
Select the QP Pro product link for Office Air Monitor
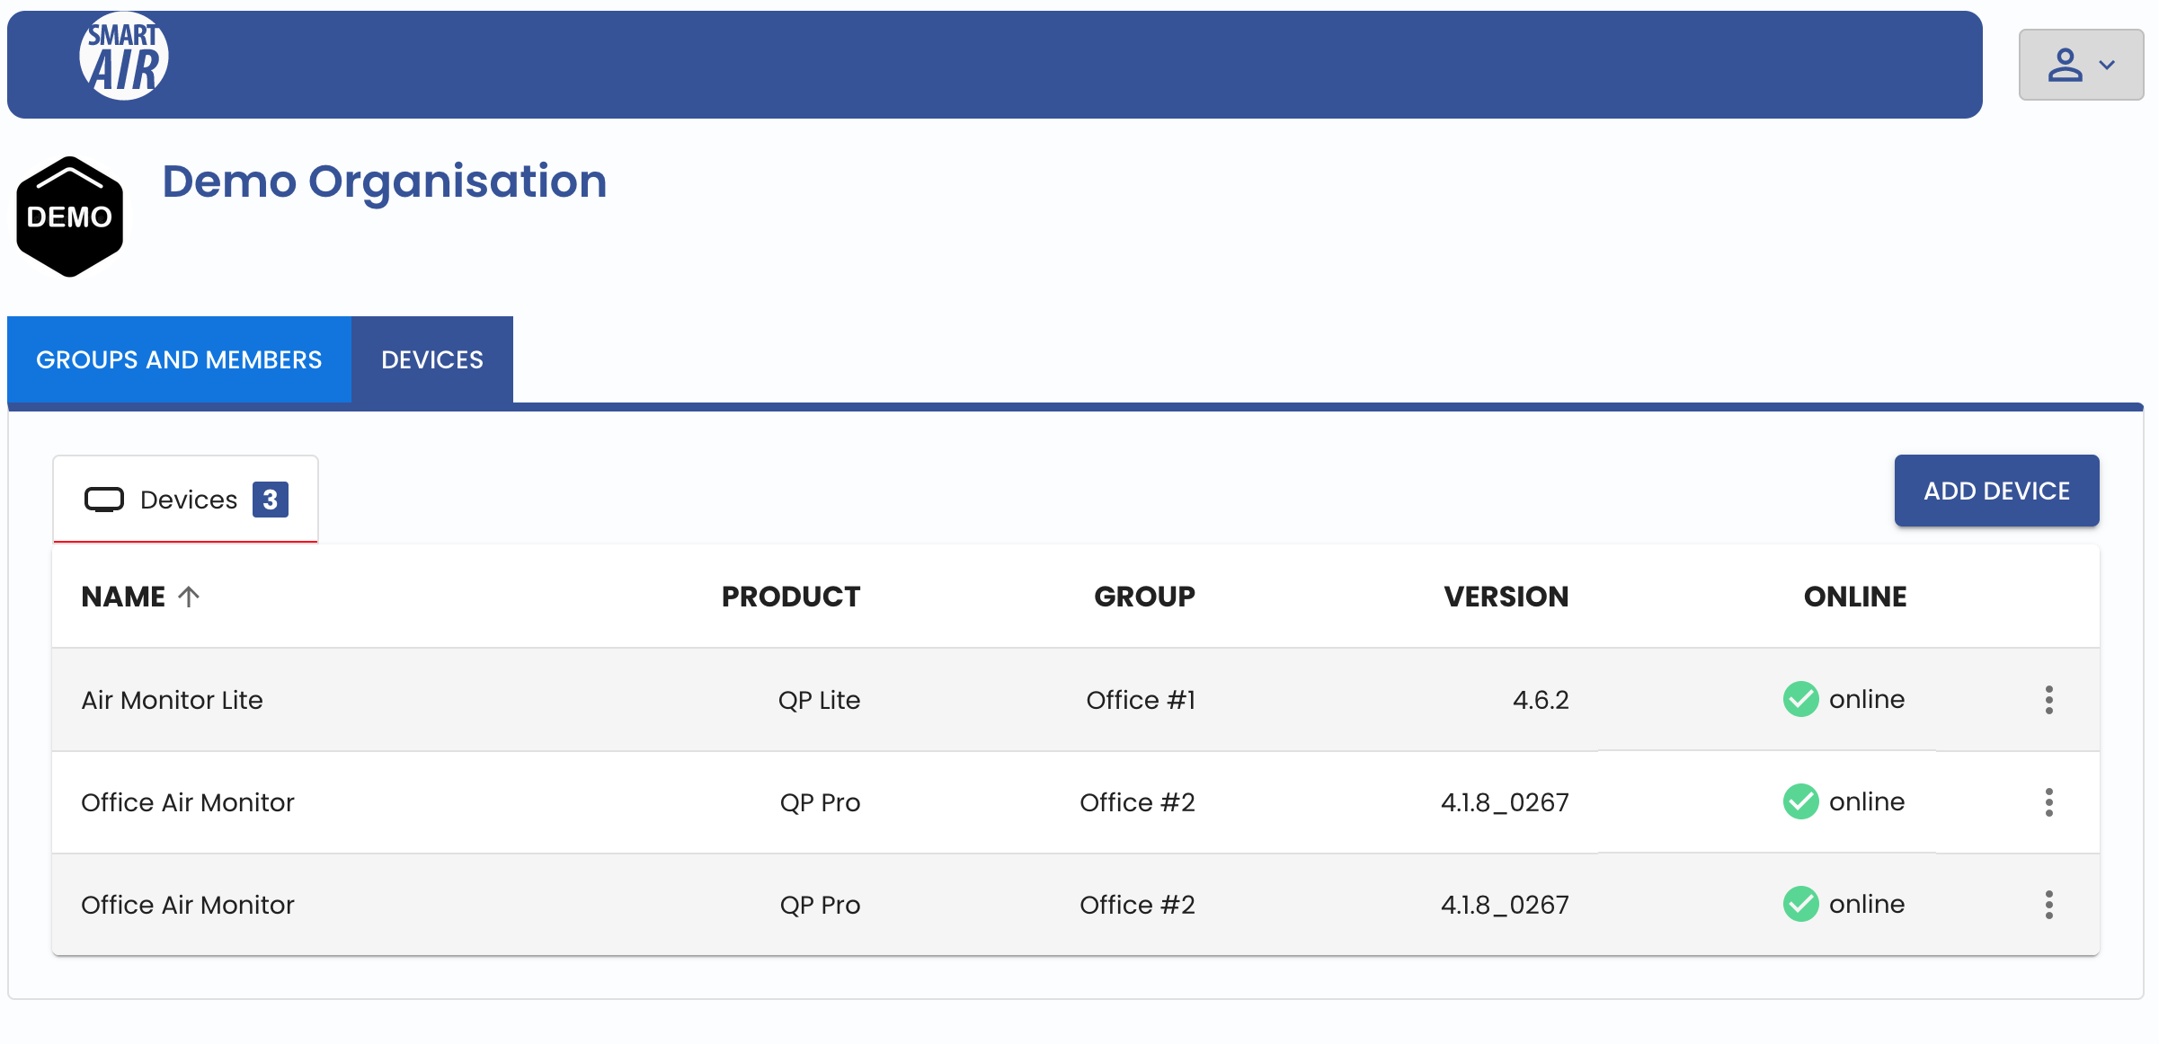pyautogui.click(x=819, y=801)
